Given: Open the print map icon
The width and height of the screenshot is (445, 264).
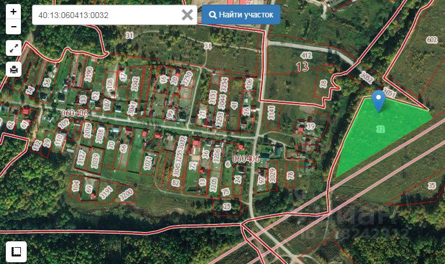Looking at the screenshot, I should [13, 69].
